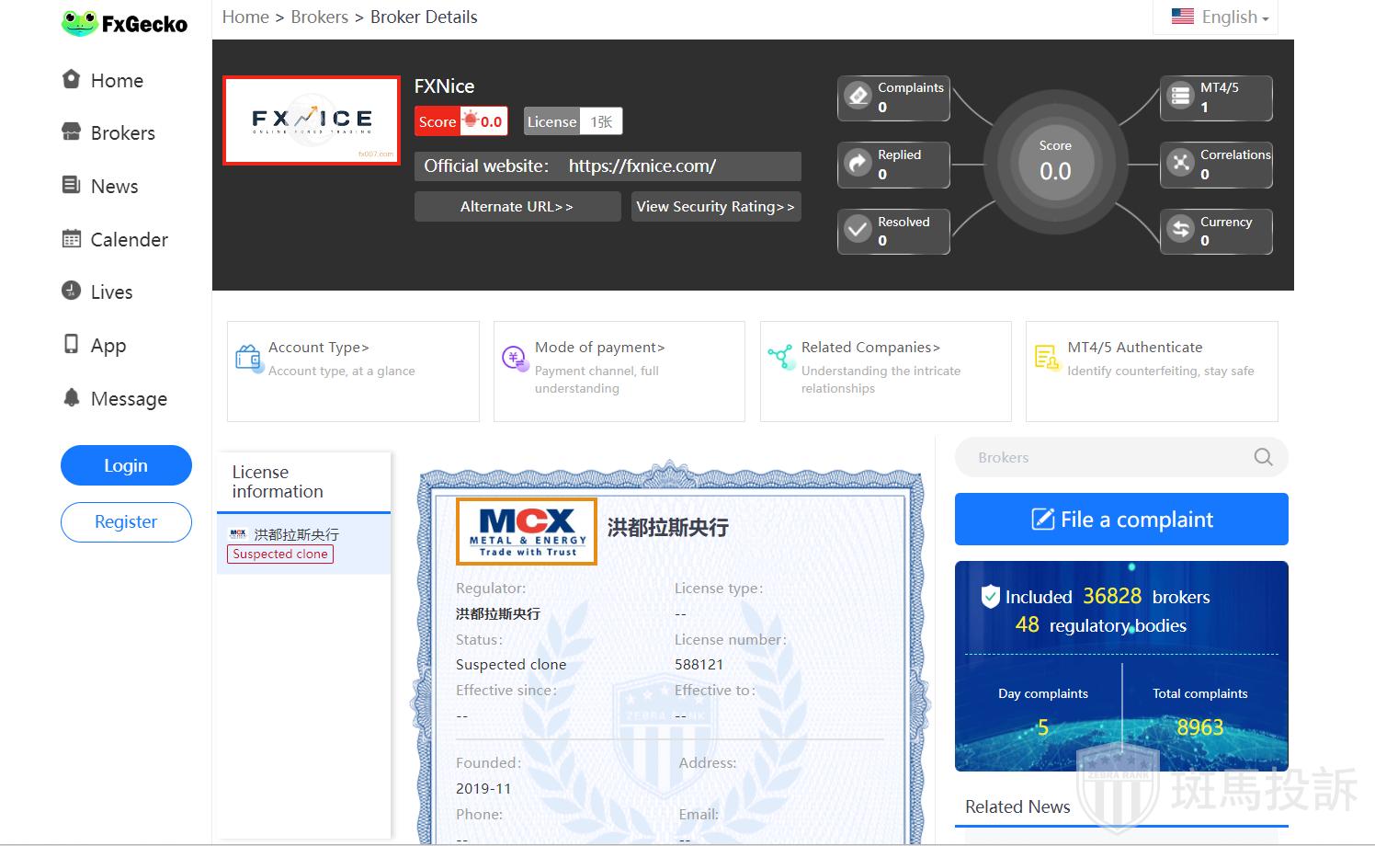Screen dimensions: 1375x846
Task: Click the FxGecko frog logo
Action: 80,23
